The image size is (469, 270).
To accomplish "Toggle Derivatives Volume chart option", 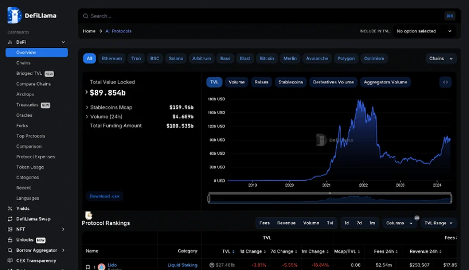I will [x=333, y=82].
